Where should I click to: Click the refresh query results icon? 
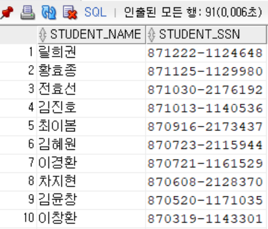[49, 12]
